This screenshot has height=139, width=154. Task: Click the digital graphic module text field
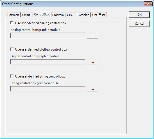tap(47, 62)
